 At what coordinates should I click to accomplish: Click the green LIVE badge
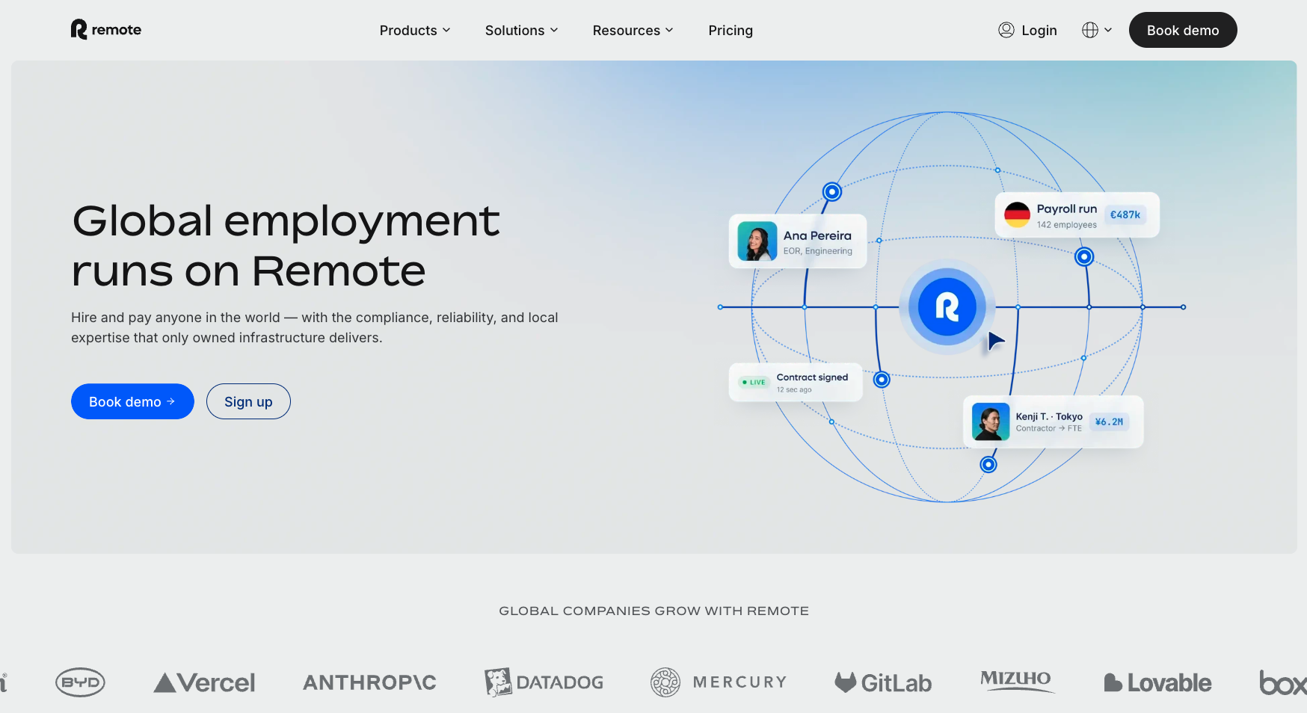[x=754, y=382]
